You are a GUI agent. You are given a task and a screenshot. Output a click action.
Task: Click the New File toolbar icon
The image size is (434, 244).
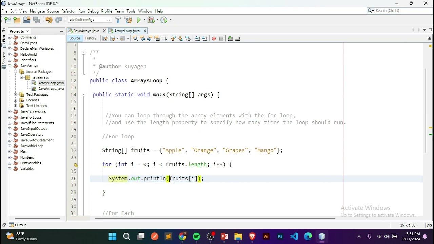tap(7, 20)
